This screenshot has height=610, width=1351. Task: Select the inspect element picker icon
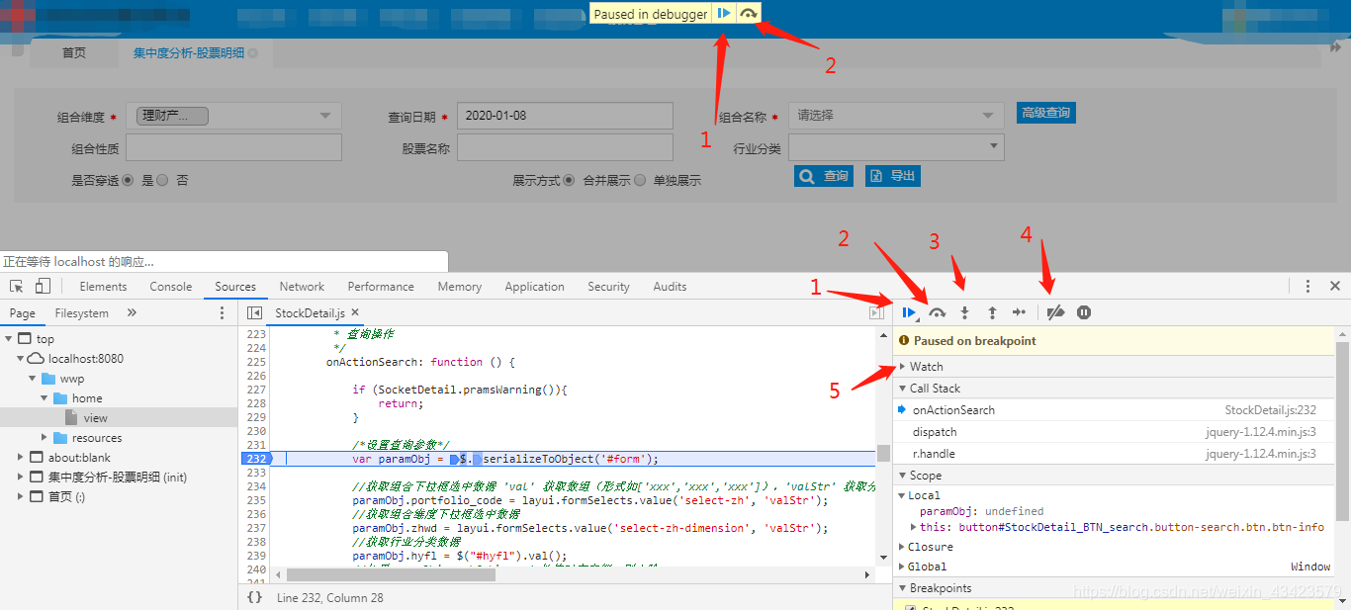pos(16,285)
